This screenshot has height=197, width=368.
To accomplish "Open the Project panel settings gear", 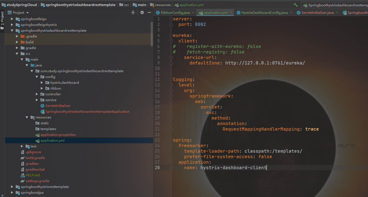I will (142, 12).
